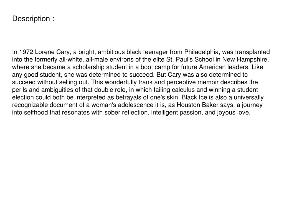Click the word "betrayals"
Image resolution: width=284 pixels, height=200 pixels.
(x=128, y=98)
